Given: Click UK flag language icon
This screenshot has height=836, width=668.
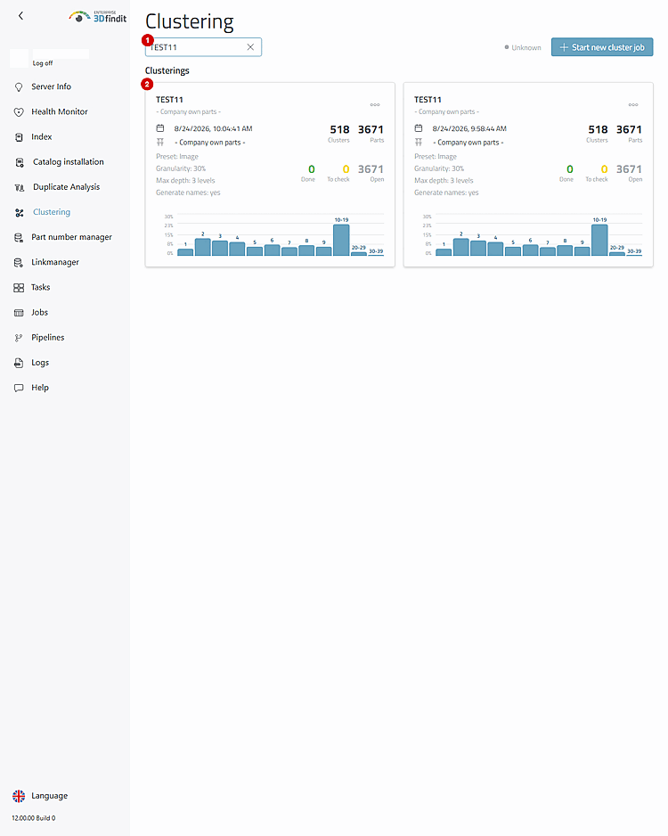Looking at the screenshot, I should [x=19, y=796].
